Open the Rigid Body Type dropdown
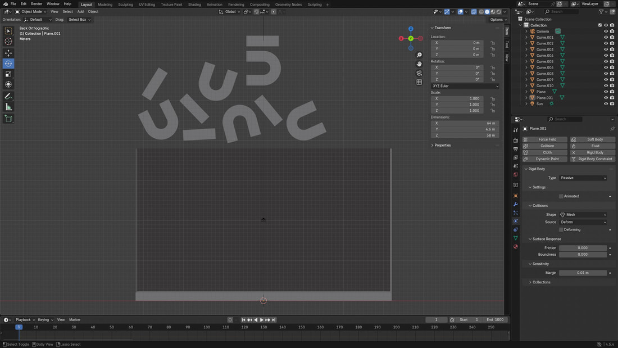 click(x=583, y=178)
